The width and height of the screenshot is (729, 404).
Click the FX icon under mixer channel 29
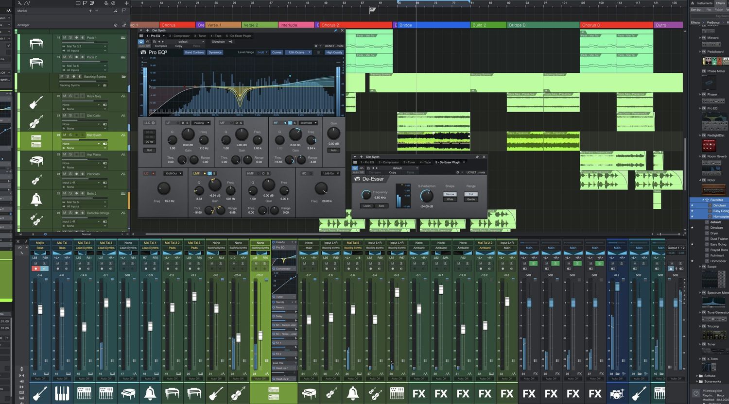pyautogui.click(x=419, y=393)
